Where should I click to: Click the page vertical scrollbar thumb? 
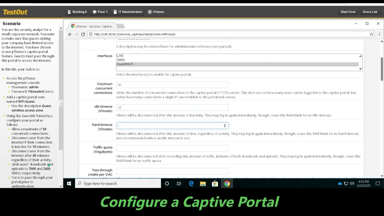382,69
